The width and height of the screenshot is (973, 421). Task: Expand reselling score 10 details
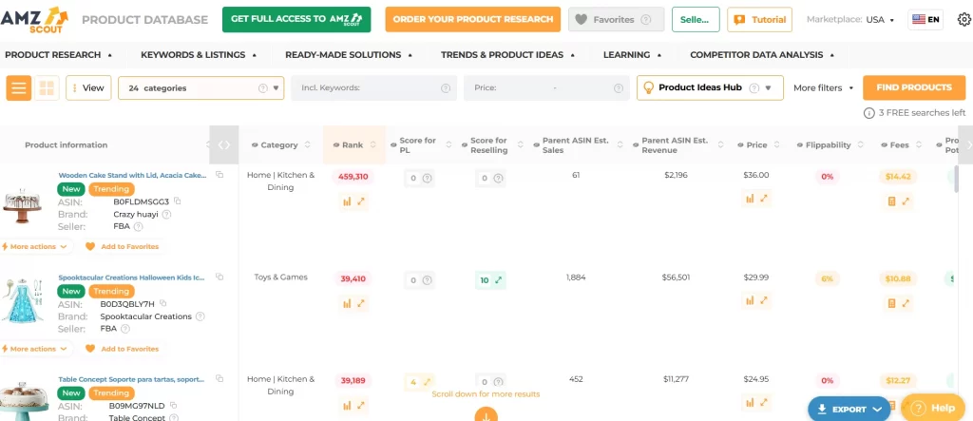(x=498, y=280)
